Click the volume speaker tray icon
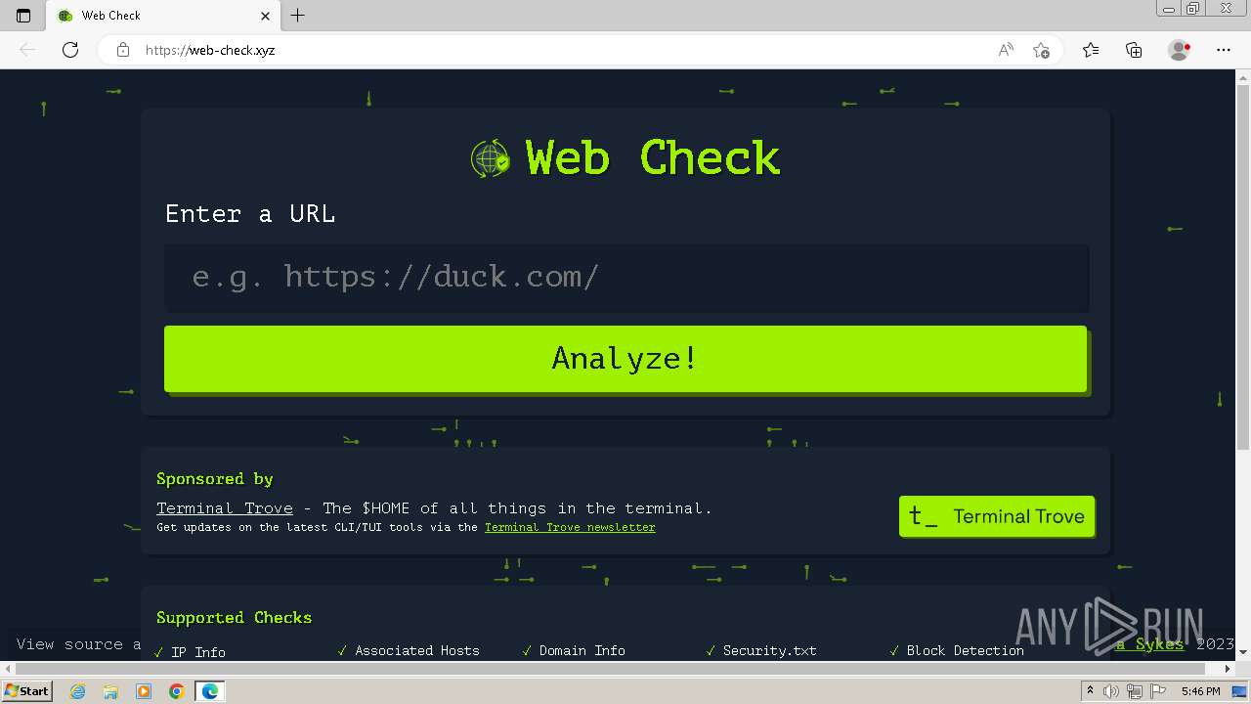The height and width of the screenshot is (704, 1251). (1111, 691)
